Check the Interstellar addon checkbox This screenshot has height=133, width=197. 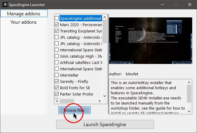pos(57,75)
